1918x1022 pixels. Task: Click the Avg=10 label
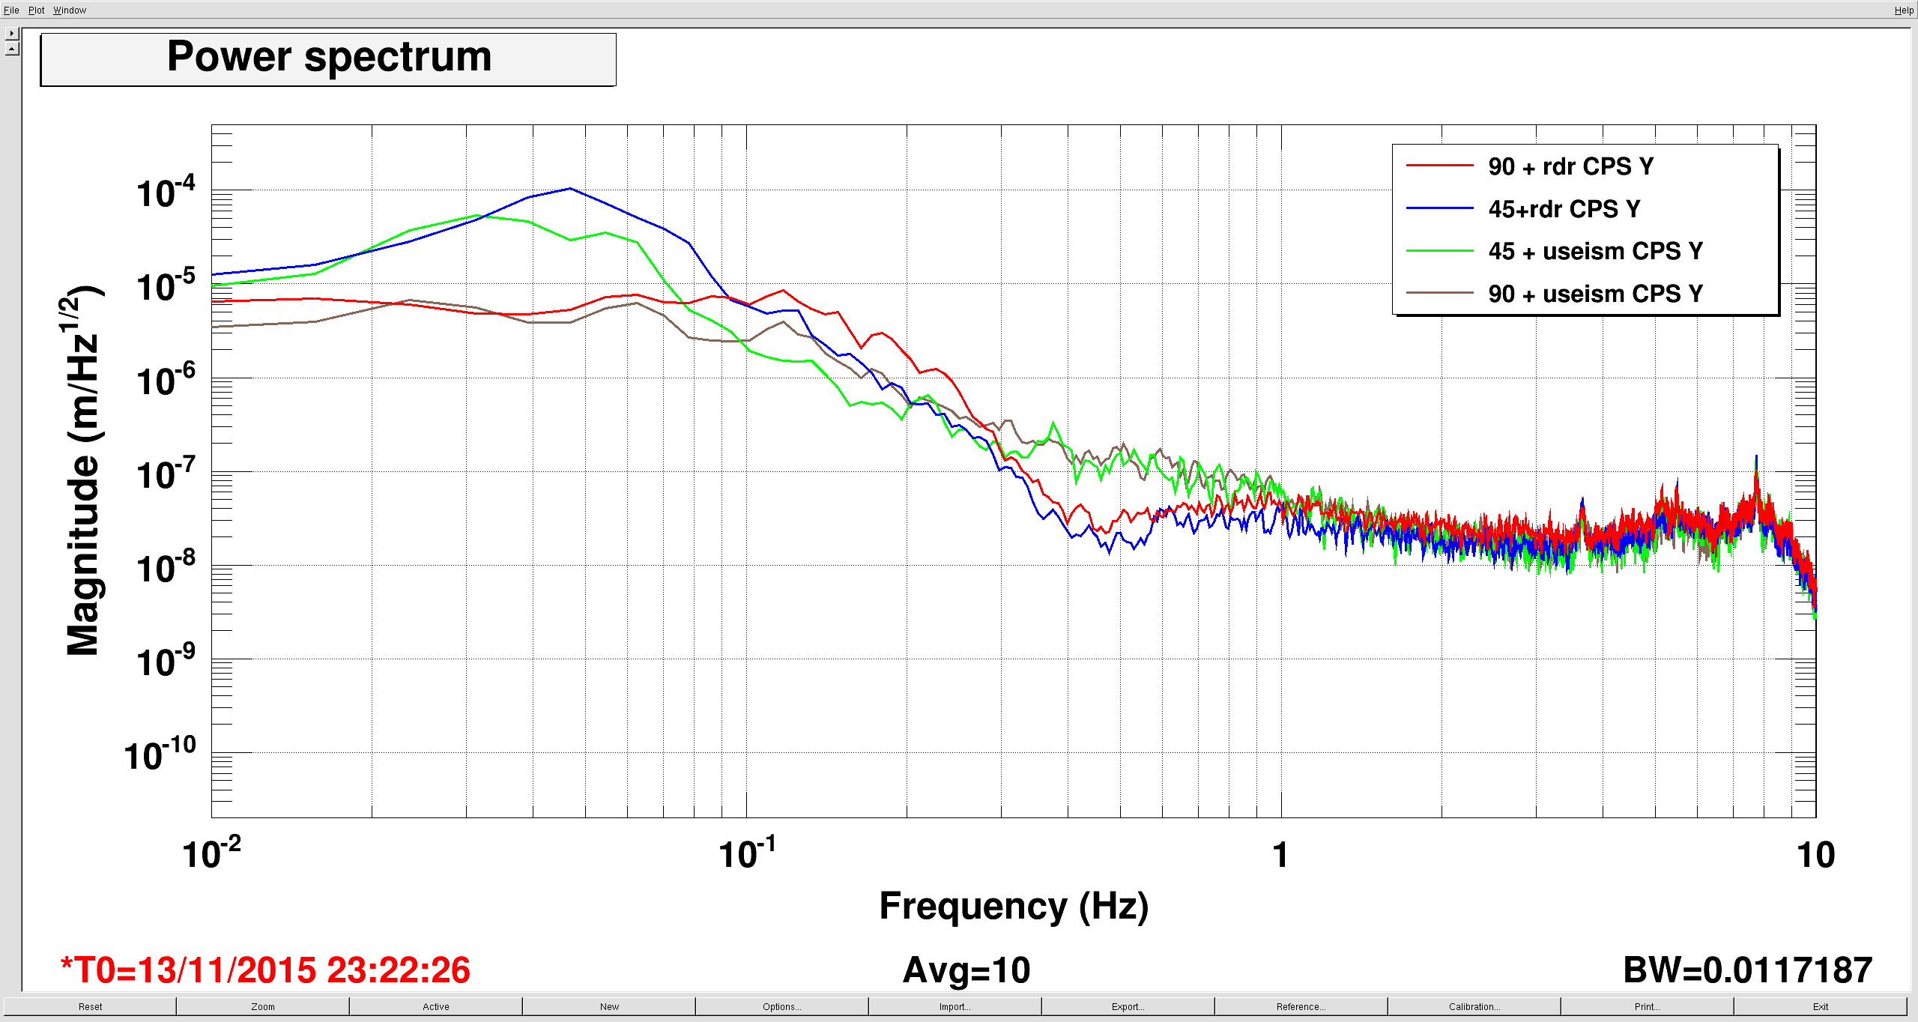click(966, 970)
